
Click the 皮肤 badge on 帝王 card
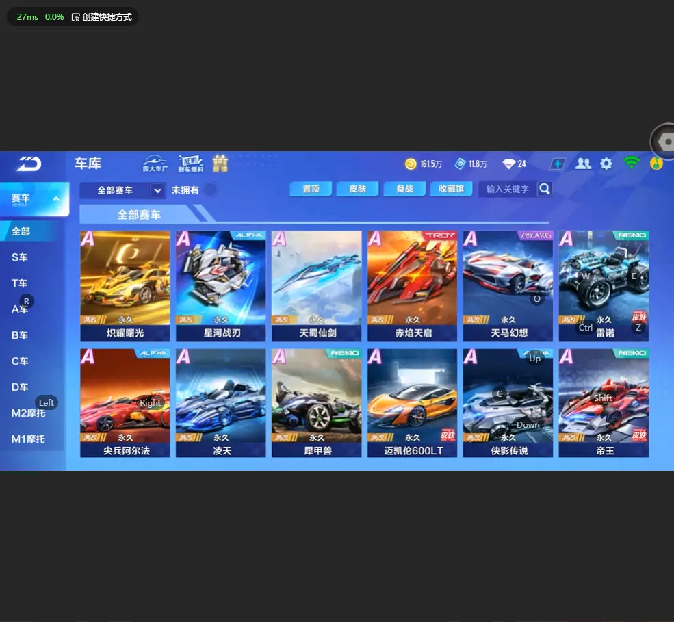tap(639, 435)
